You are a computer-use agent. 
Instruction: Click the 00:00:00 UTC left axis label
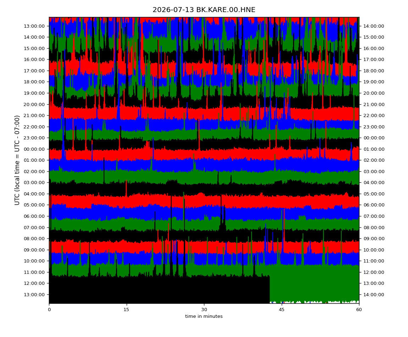pos(34,149)
